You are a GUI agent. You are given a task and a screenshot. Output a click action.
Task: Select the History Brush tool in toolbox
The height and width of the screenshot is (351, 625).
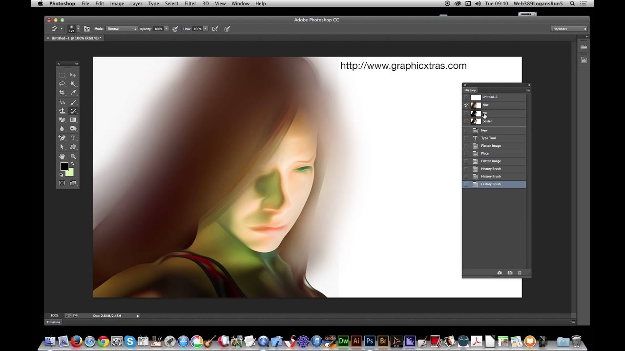tap(73, 111)
